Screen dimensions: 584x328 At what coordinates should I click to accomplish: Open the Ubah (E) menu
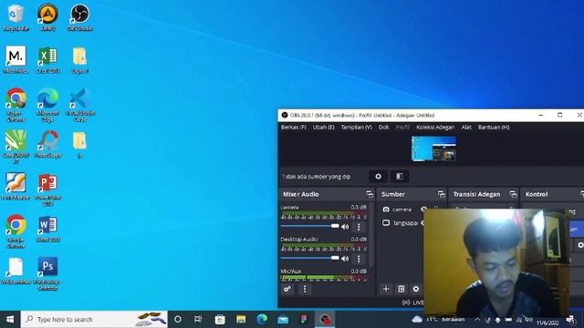point(323,128)
